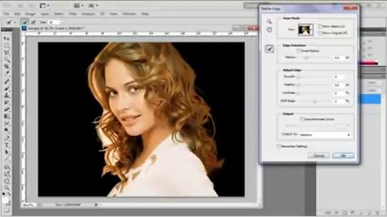Image resolution: width=387 pixels, height=217 pixels.
Task: Open the Image menu
Action: tap(30, 14)
